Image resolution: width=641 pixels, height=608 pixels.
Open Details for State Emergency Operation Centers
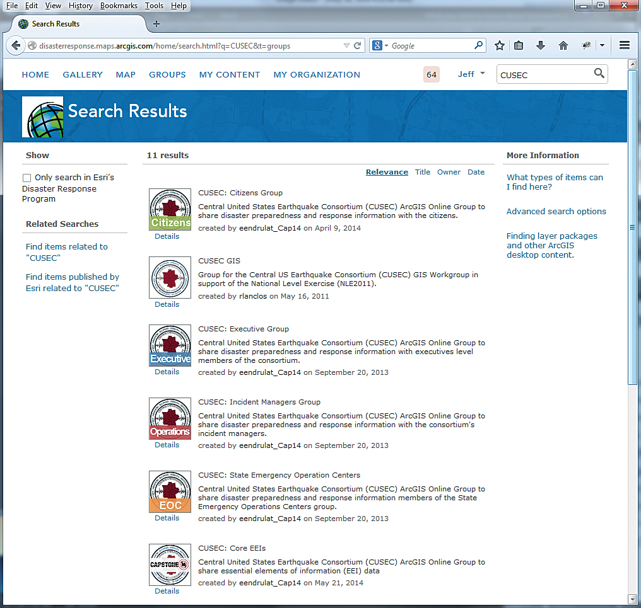point(167,518)
